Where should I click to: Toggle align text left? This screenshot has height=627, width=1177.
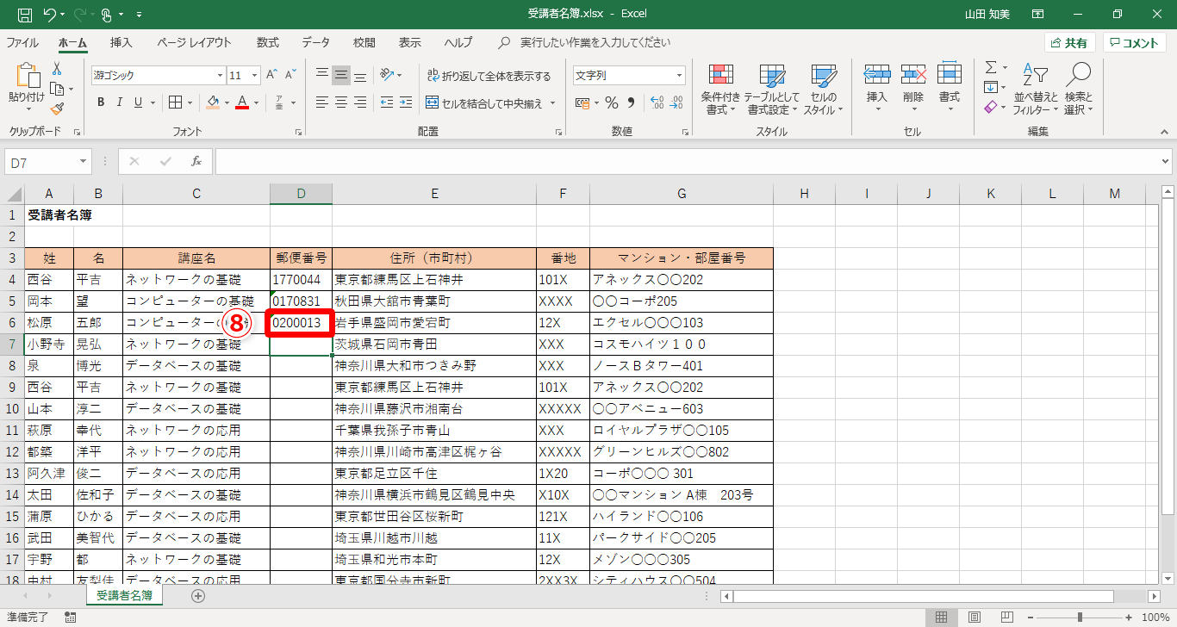pos(322,102)
